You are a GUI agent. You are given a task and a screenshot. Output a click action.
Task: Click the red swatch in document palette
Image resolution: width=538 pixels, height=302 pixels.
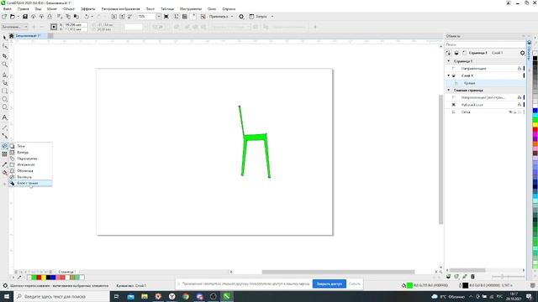(39, 278)
